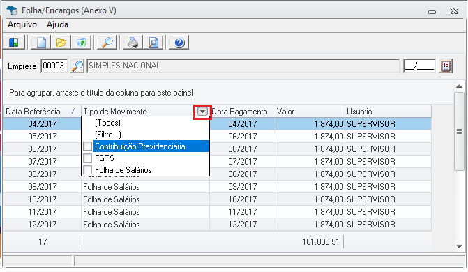Click Folha de Salários in 12/2017 row
The height and width of the screenshot is (272, 468).
(x=112, y=225)
